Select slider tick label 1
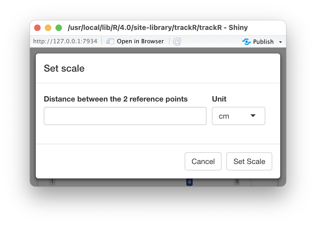 pos(52,182)
